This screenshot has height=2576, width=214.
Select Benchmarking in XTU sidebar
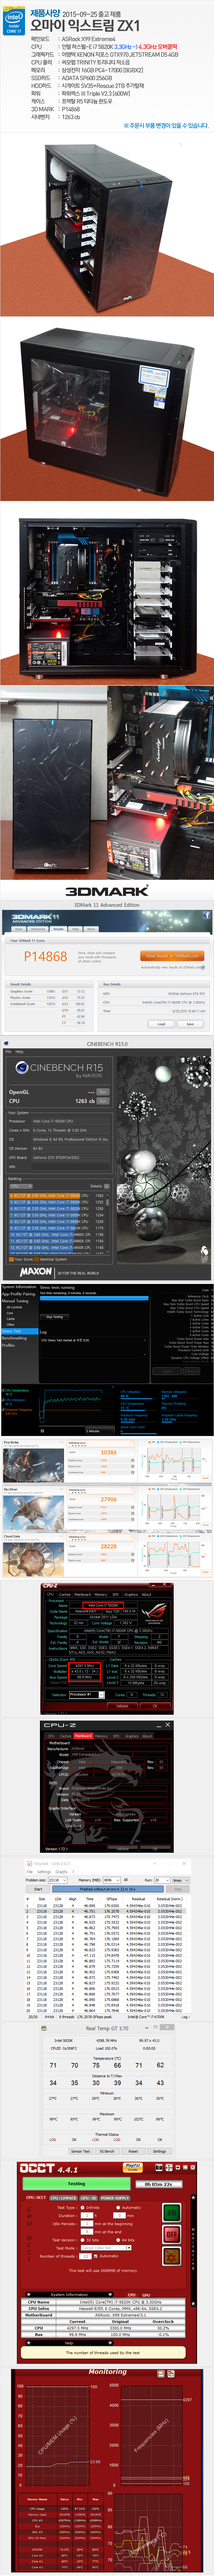14,1338
